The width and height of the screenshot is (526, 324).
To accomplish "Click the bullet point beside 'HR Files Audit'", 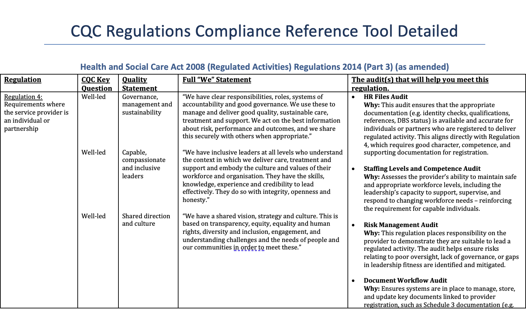I will pyautogui.click(x=354, y=97).
